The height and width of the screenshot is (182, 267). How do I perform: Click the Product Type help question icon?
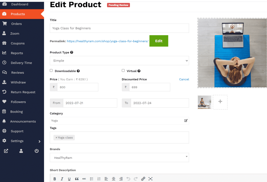[72, 52]
